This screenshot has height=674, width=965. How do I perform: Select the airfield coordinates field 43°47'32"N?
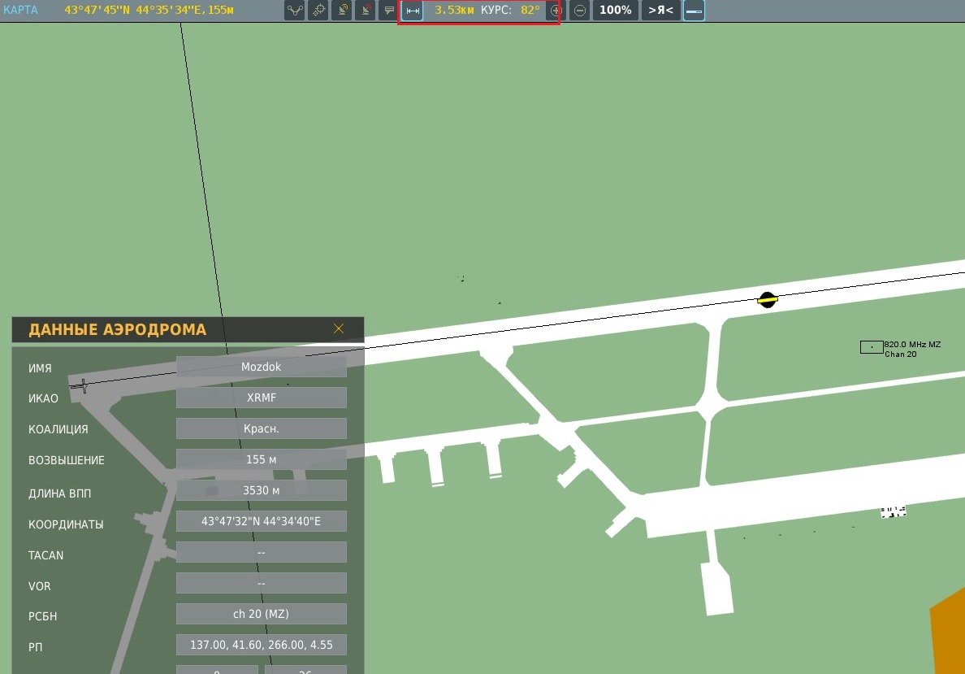tap(261, 521)
